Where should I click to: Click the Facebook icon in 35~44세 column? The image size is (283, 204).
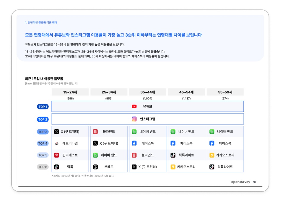pos(134,143)
